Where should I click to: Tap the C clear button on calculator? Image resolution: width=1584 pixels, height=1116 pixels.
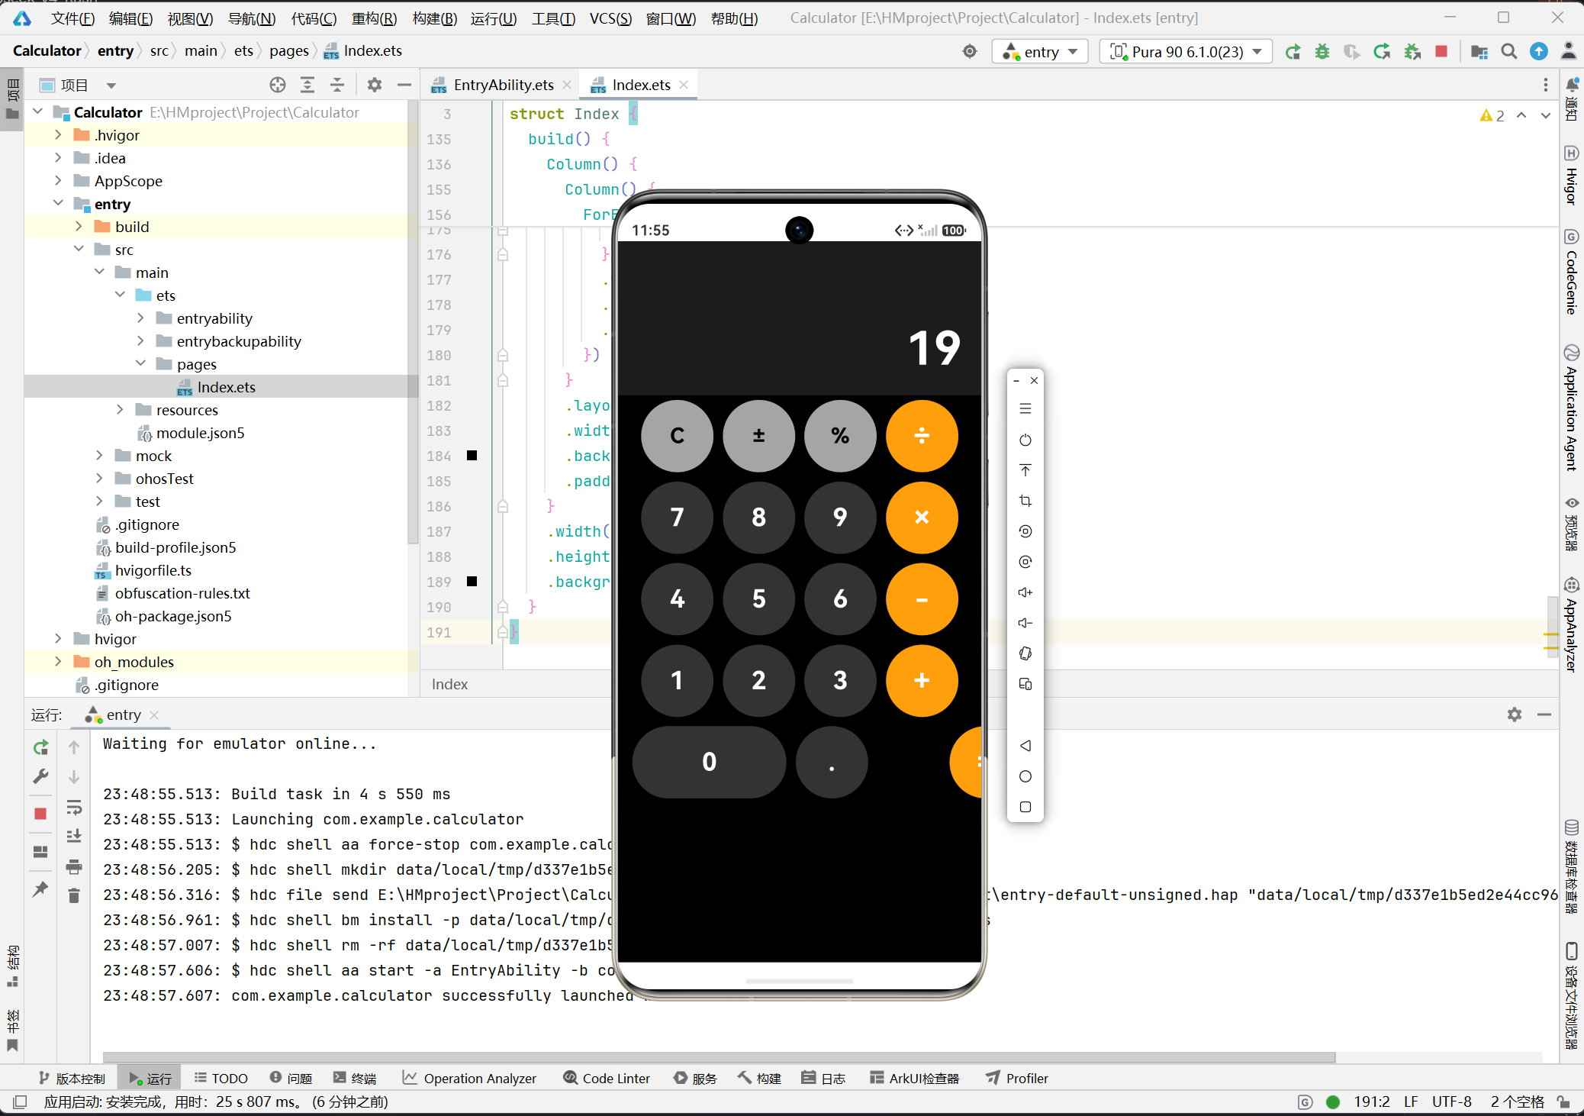pos(677,436)
